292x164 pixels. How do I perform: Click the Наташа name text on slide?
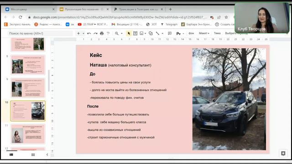coord(98,65)
